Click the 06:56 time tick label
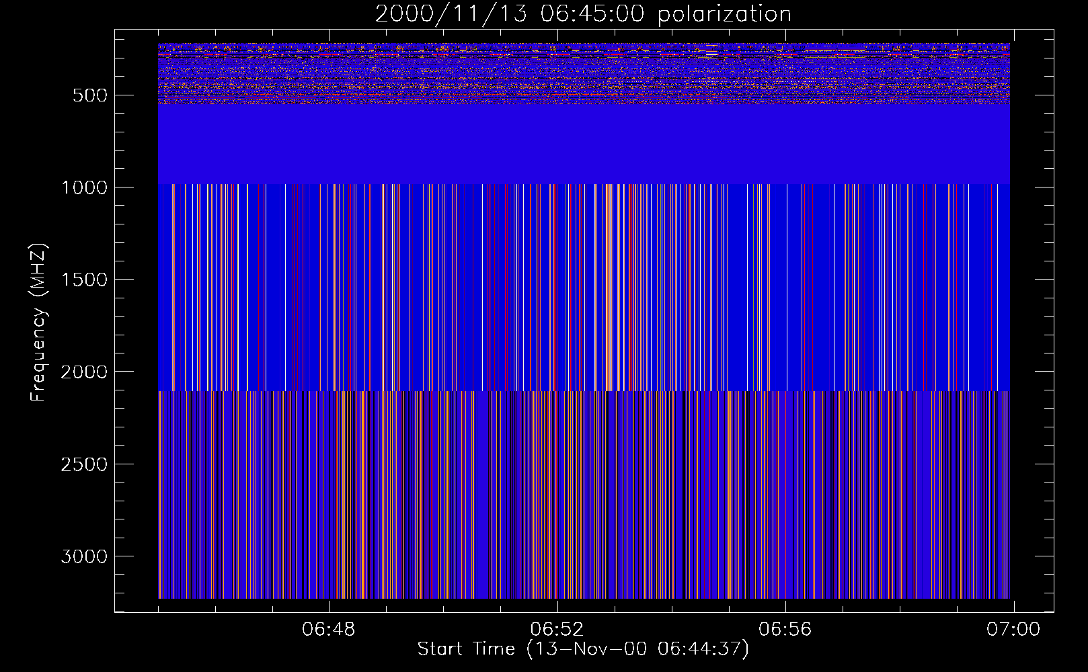The image size is (1088, 672). pos(785,630)
